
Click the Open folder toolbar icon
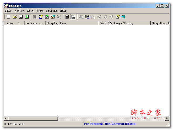[x=15, y=17]
